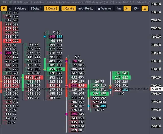The image size is (163, 134).
Task: Click the bottom cell 119 18
Action: click(77, 130)
